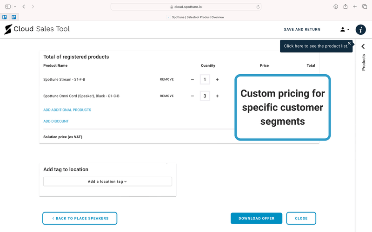
Task: Click the cloud.spottune.io address bar
Action: tap(186, 7)
